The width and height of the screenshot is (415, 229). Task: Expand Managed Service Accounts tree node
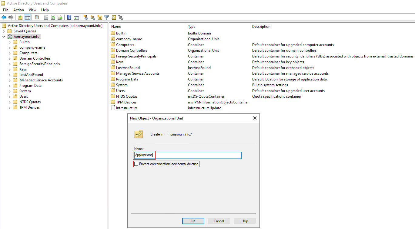[x=9, y=80]
